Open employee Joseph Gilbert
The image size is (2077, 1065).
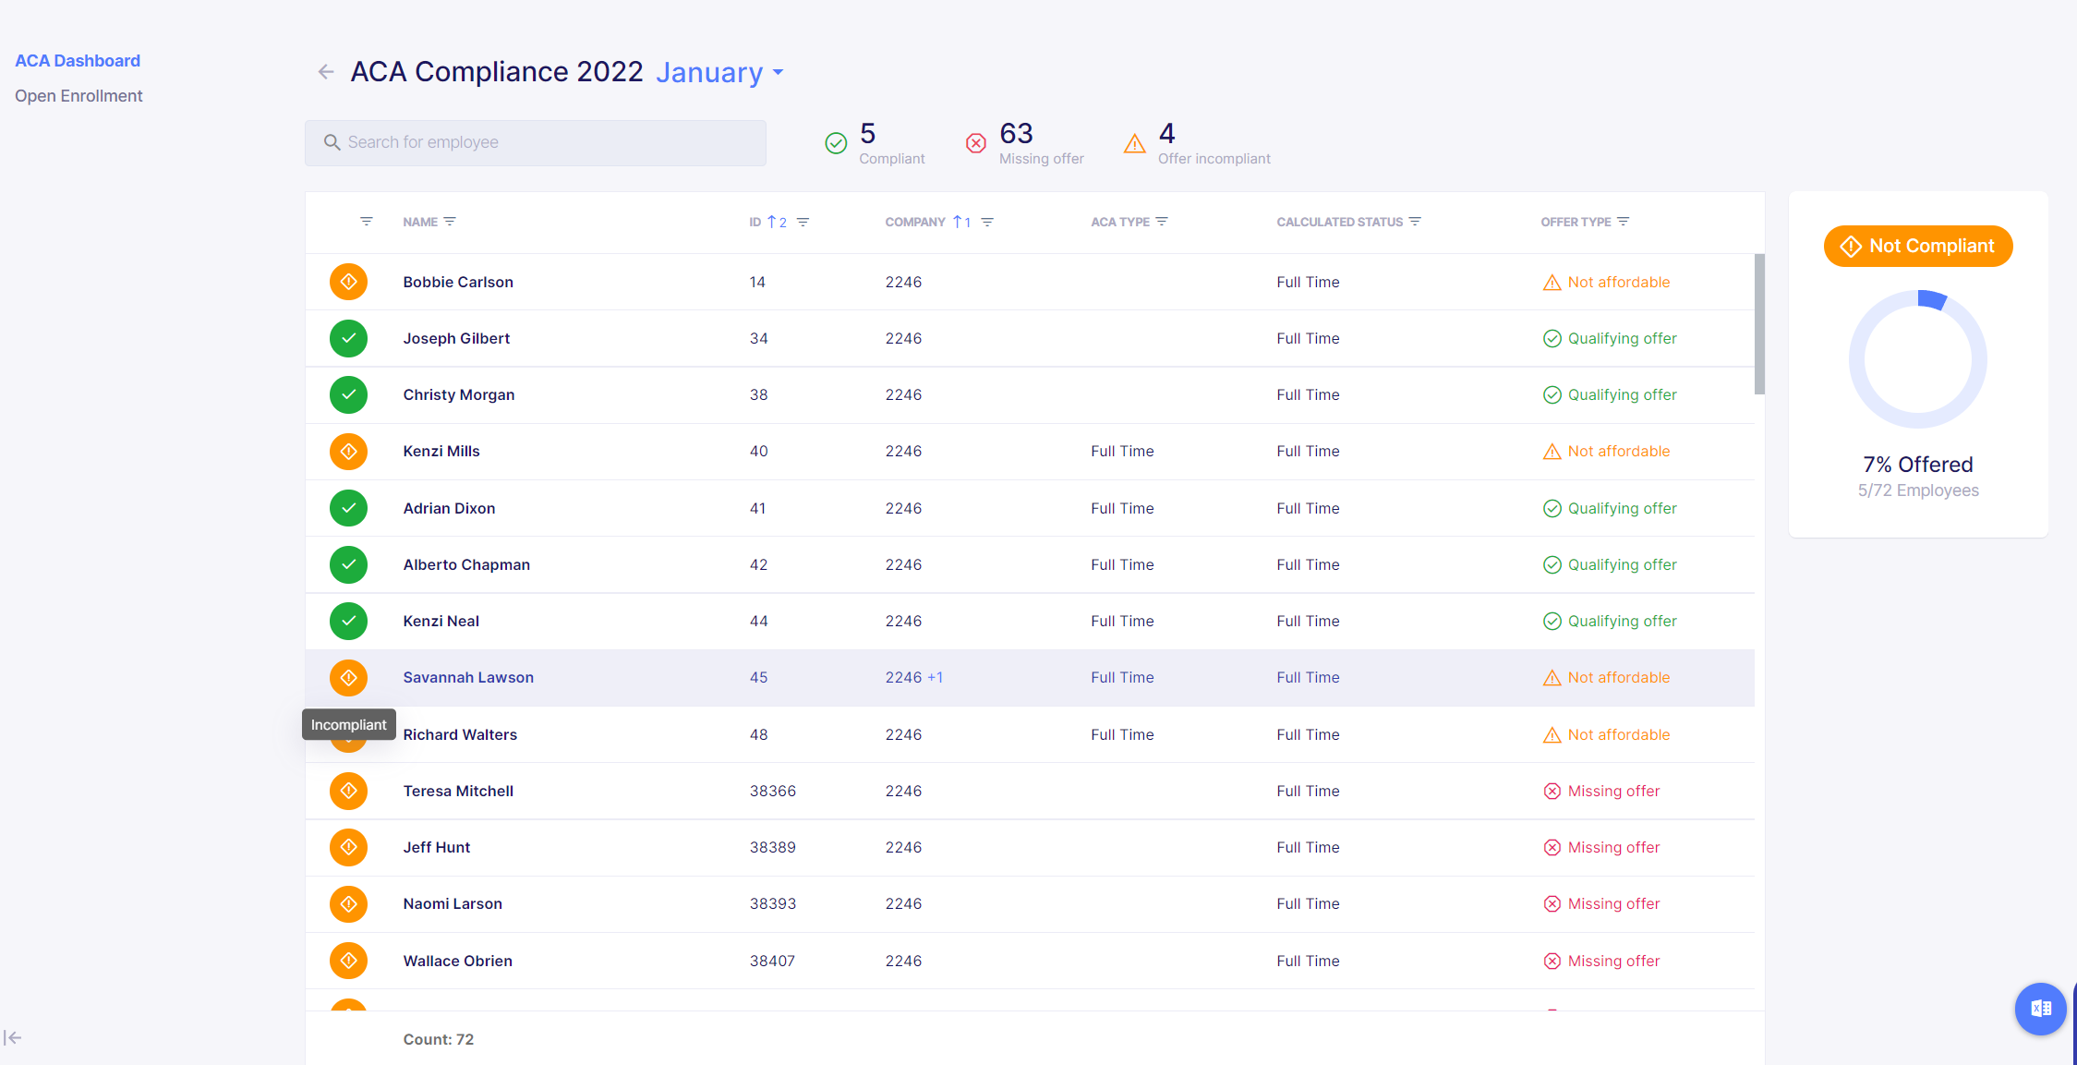click(456, 338)
